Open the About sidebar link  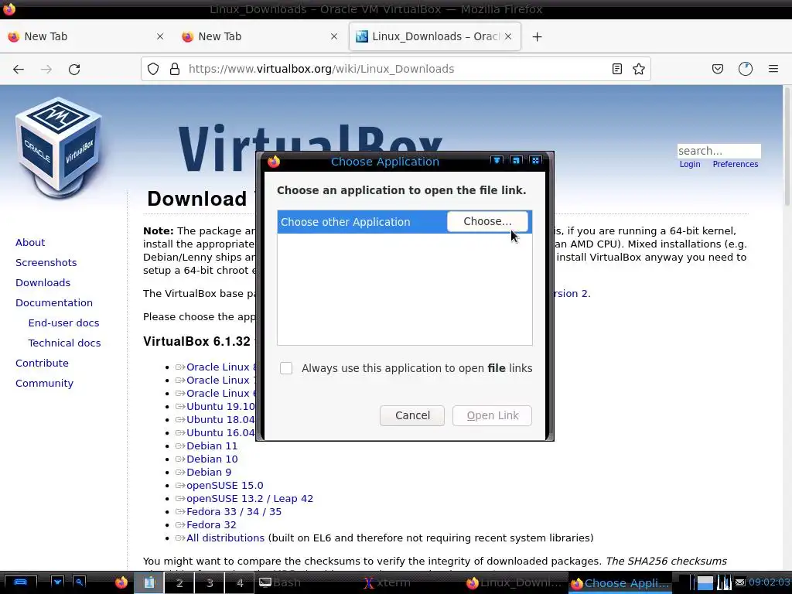coord(30,242)
